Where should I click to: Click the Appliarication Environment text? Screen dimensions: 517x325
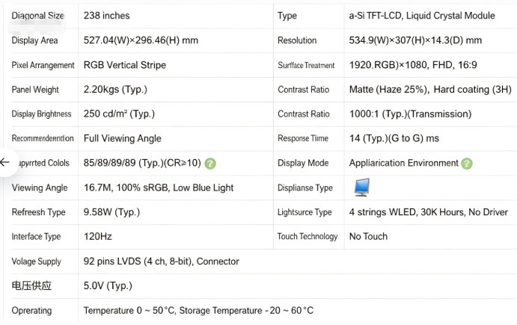404,163
